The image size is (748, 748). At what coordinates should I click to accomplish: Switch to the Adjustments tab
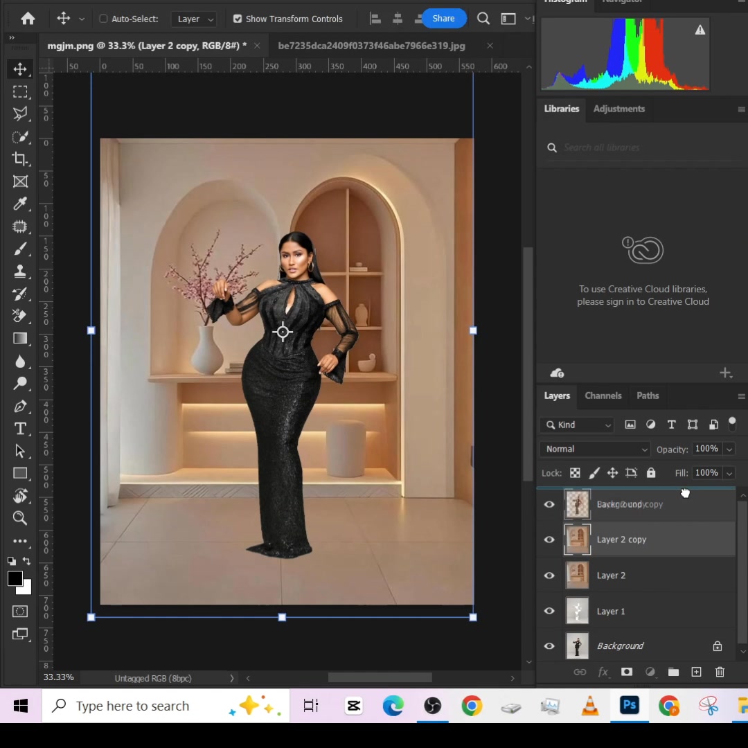(x=618, y=109)
